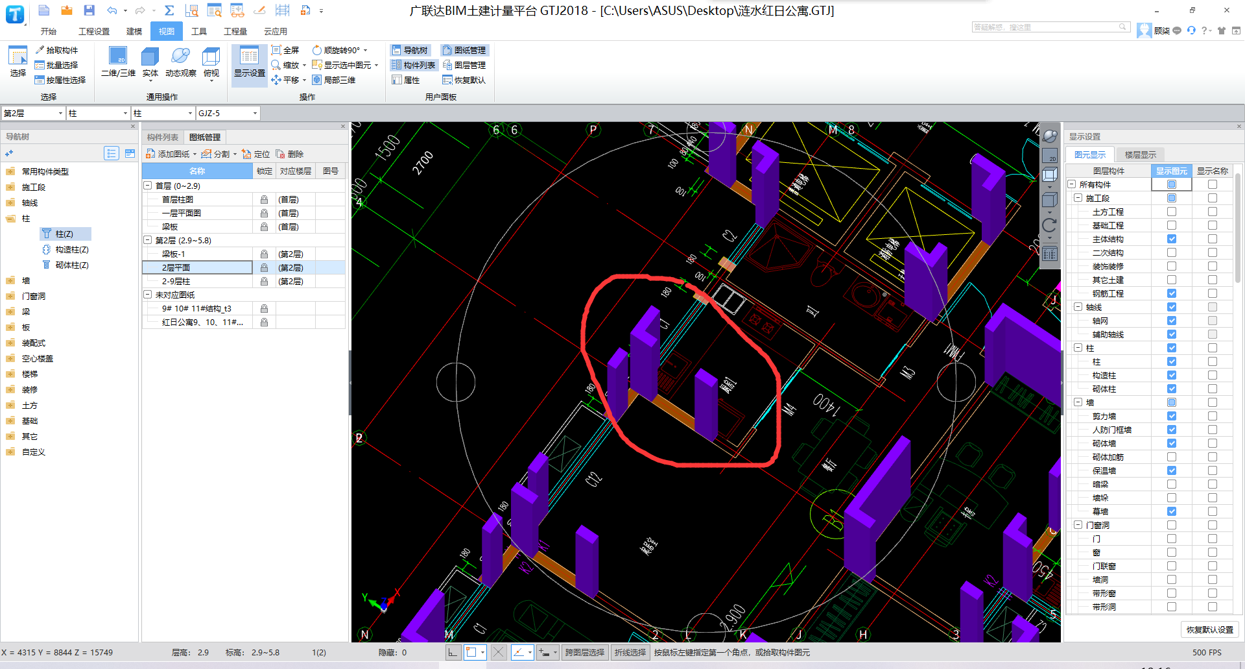Click the 恢复默认设置 button

click(x=1210, y=629)
